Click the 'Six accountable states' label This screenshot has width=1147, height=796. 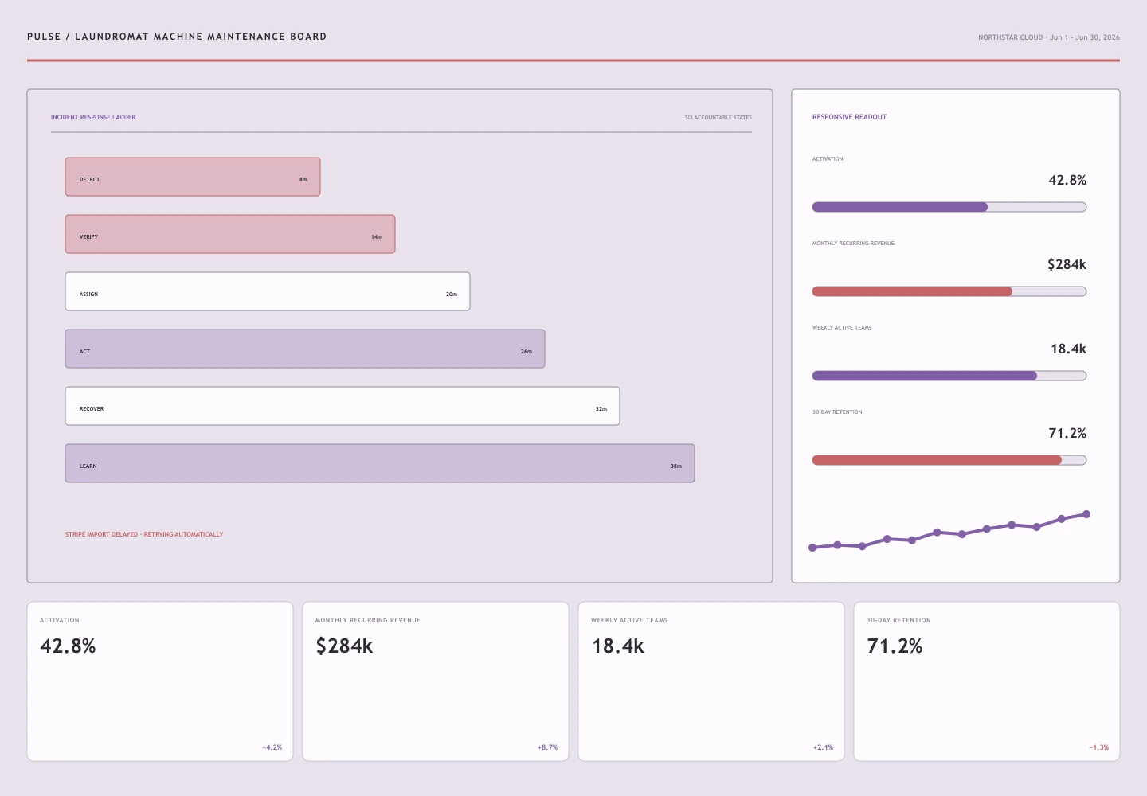point(718,117)
